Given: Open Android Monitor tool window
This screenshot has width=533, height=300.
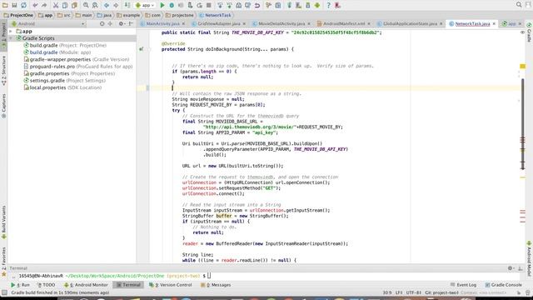Looking at the screenshot, I should [86, 285].
